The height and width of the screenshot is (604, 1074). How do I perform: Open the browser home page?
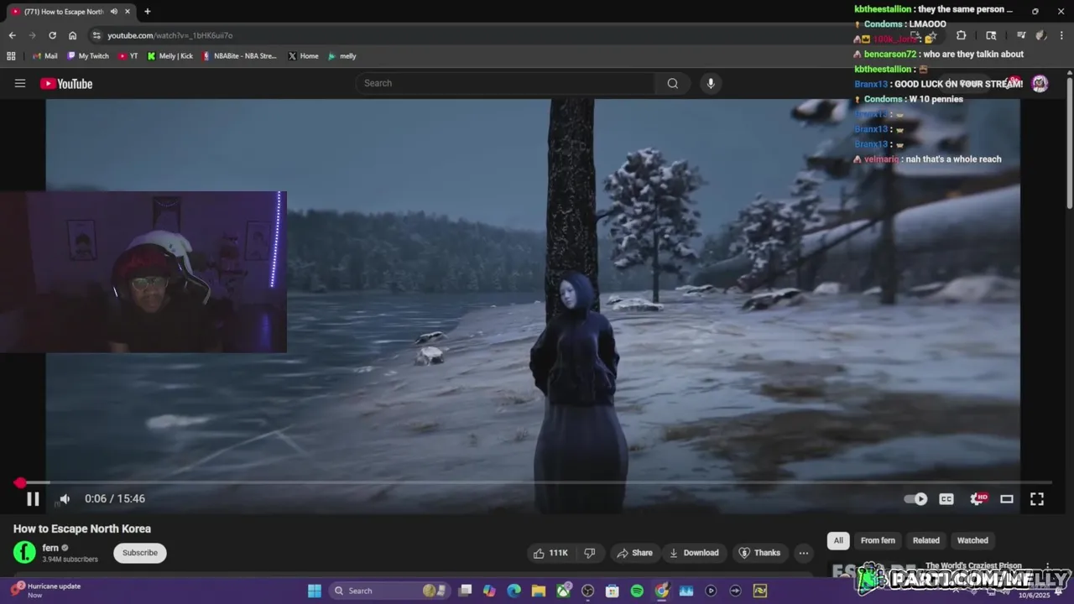point(72,35)
